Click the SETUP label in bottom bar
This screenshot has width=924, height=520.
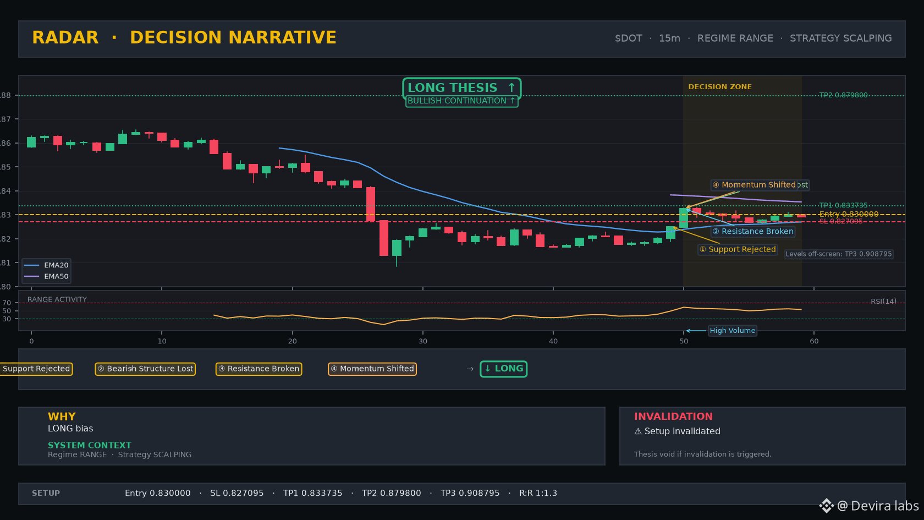tap(46, 493)
